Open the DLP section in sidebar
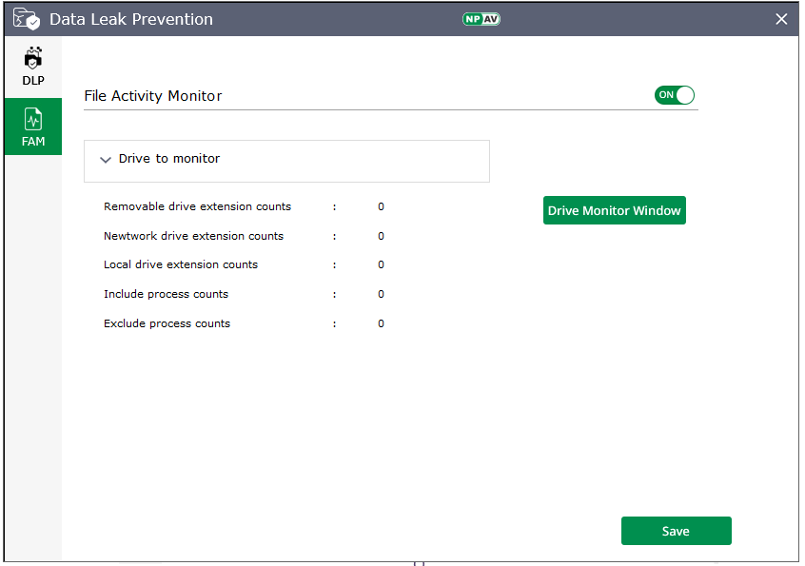The width and height of the screenshot is (805, 566). click(33, 67)
